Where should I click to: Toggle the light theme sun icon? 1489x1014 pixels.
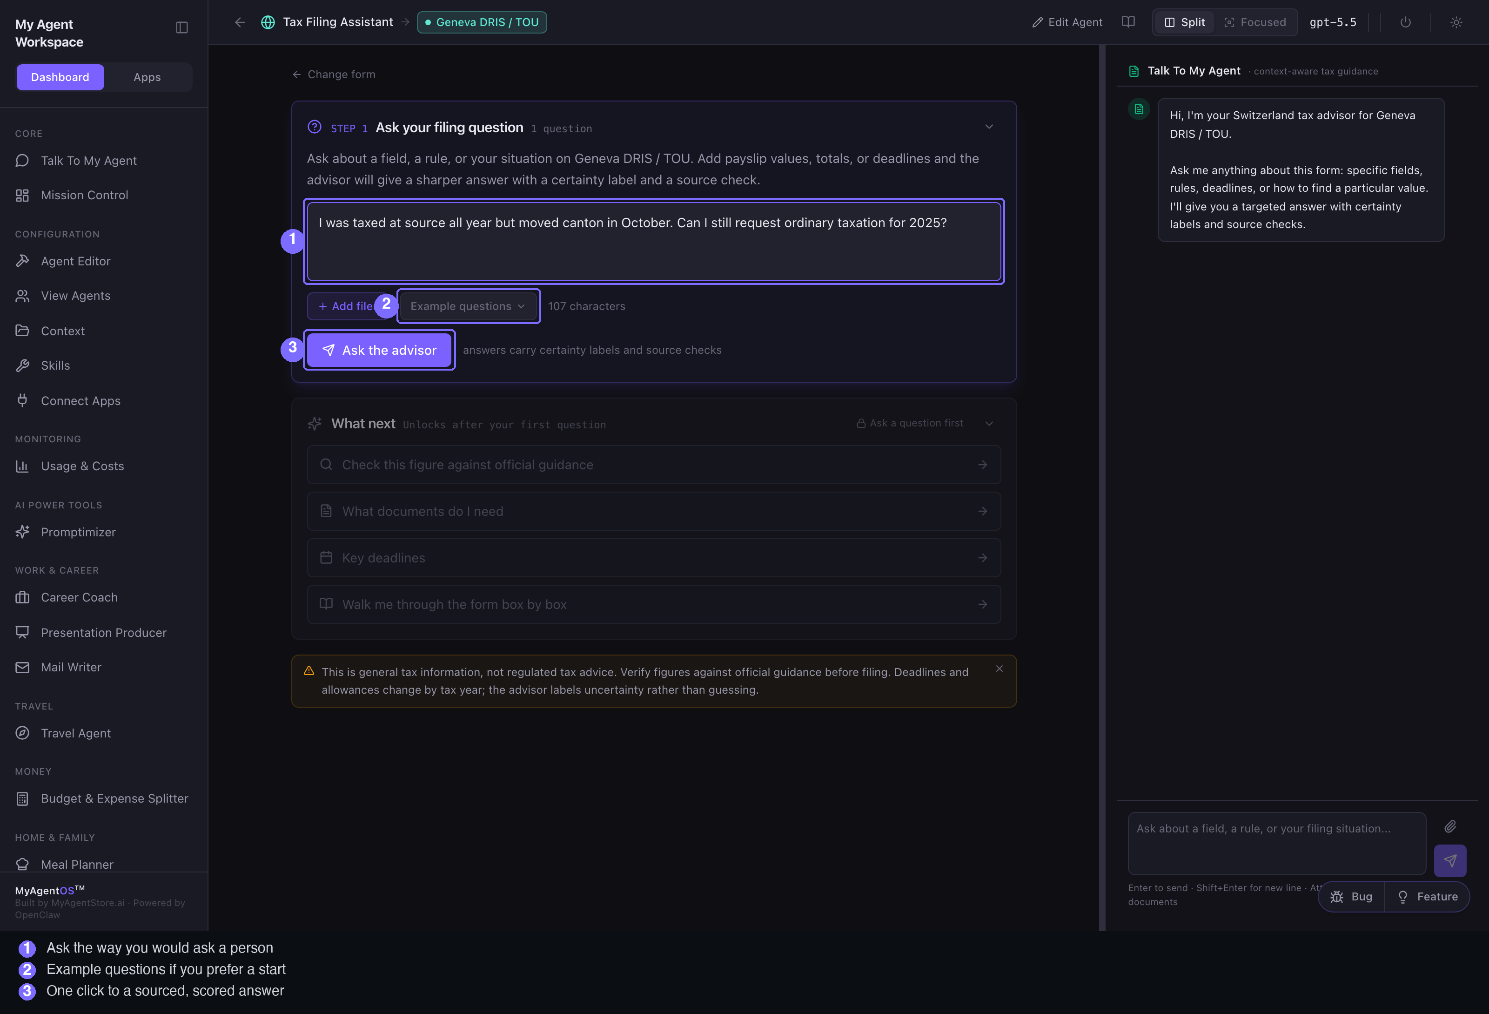(1455, 22)
